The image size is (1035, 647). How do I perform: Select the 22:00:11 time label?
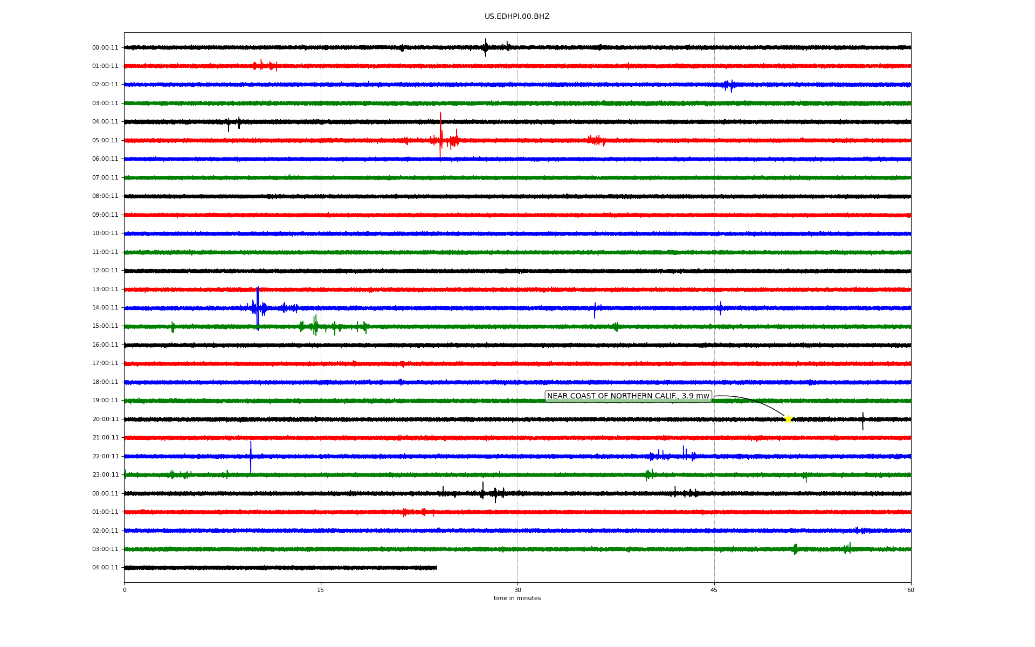click(x=105, y=456)
